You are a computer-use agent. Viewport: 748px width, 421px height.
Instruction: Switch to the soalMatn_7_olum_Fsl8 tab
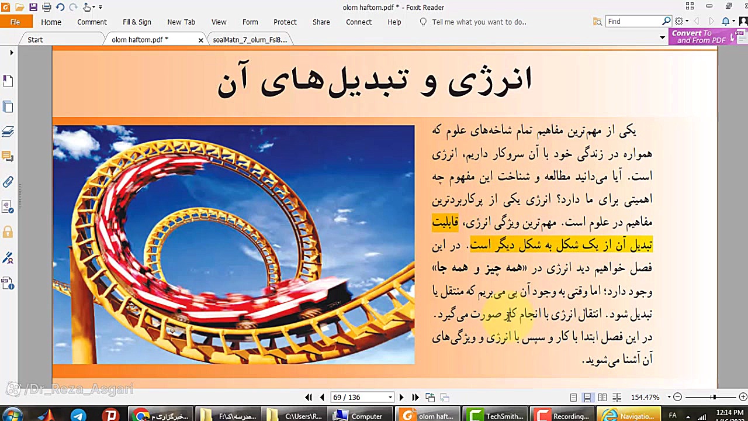250,40
